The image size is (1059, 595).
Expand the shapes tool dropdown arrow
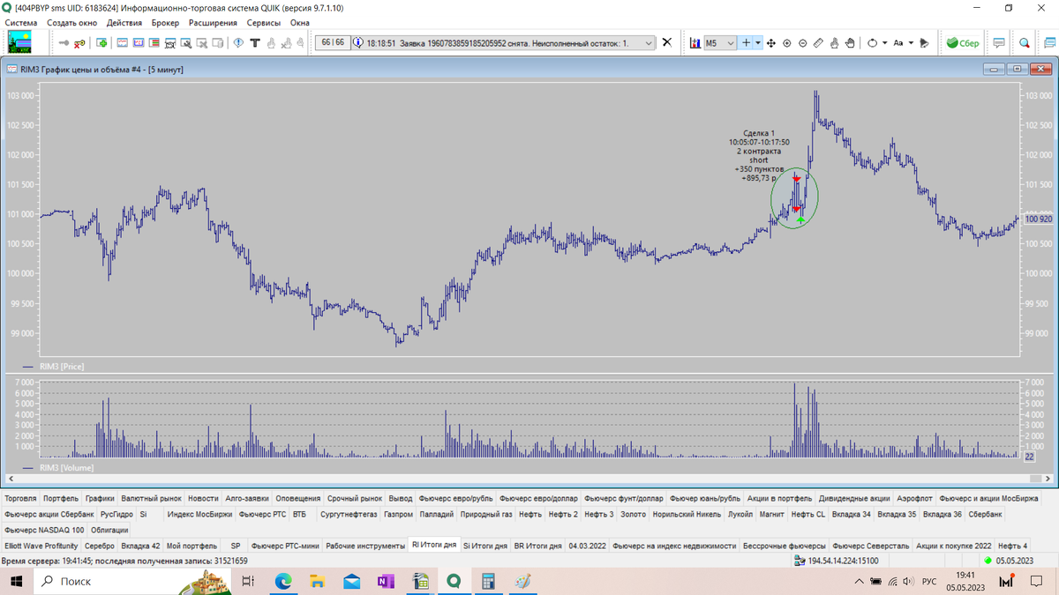(x=884, y=42)
